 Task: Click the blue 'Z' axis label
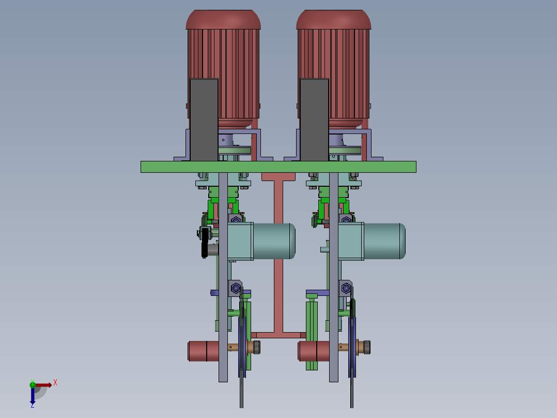[x=33, y=406]
